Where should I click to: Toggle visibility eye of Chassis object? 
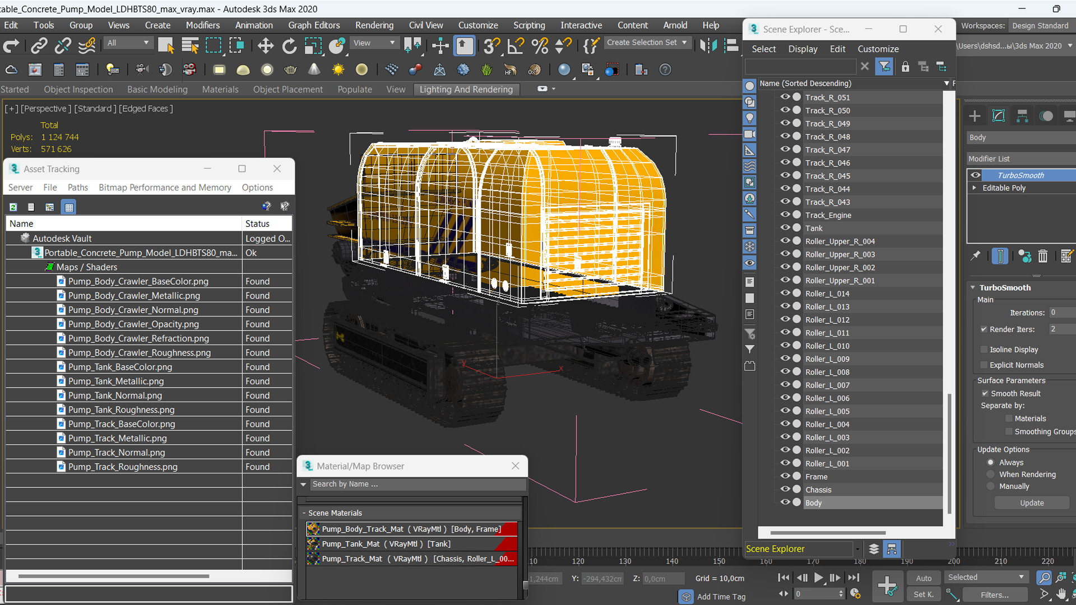pos(785,489)
